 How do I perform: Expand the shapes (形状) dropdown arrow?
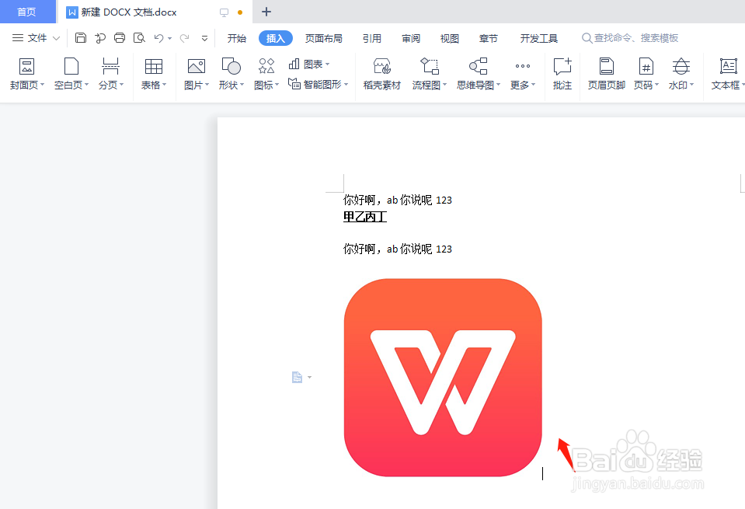pyautogui.click(x=242, y=85)
